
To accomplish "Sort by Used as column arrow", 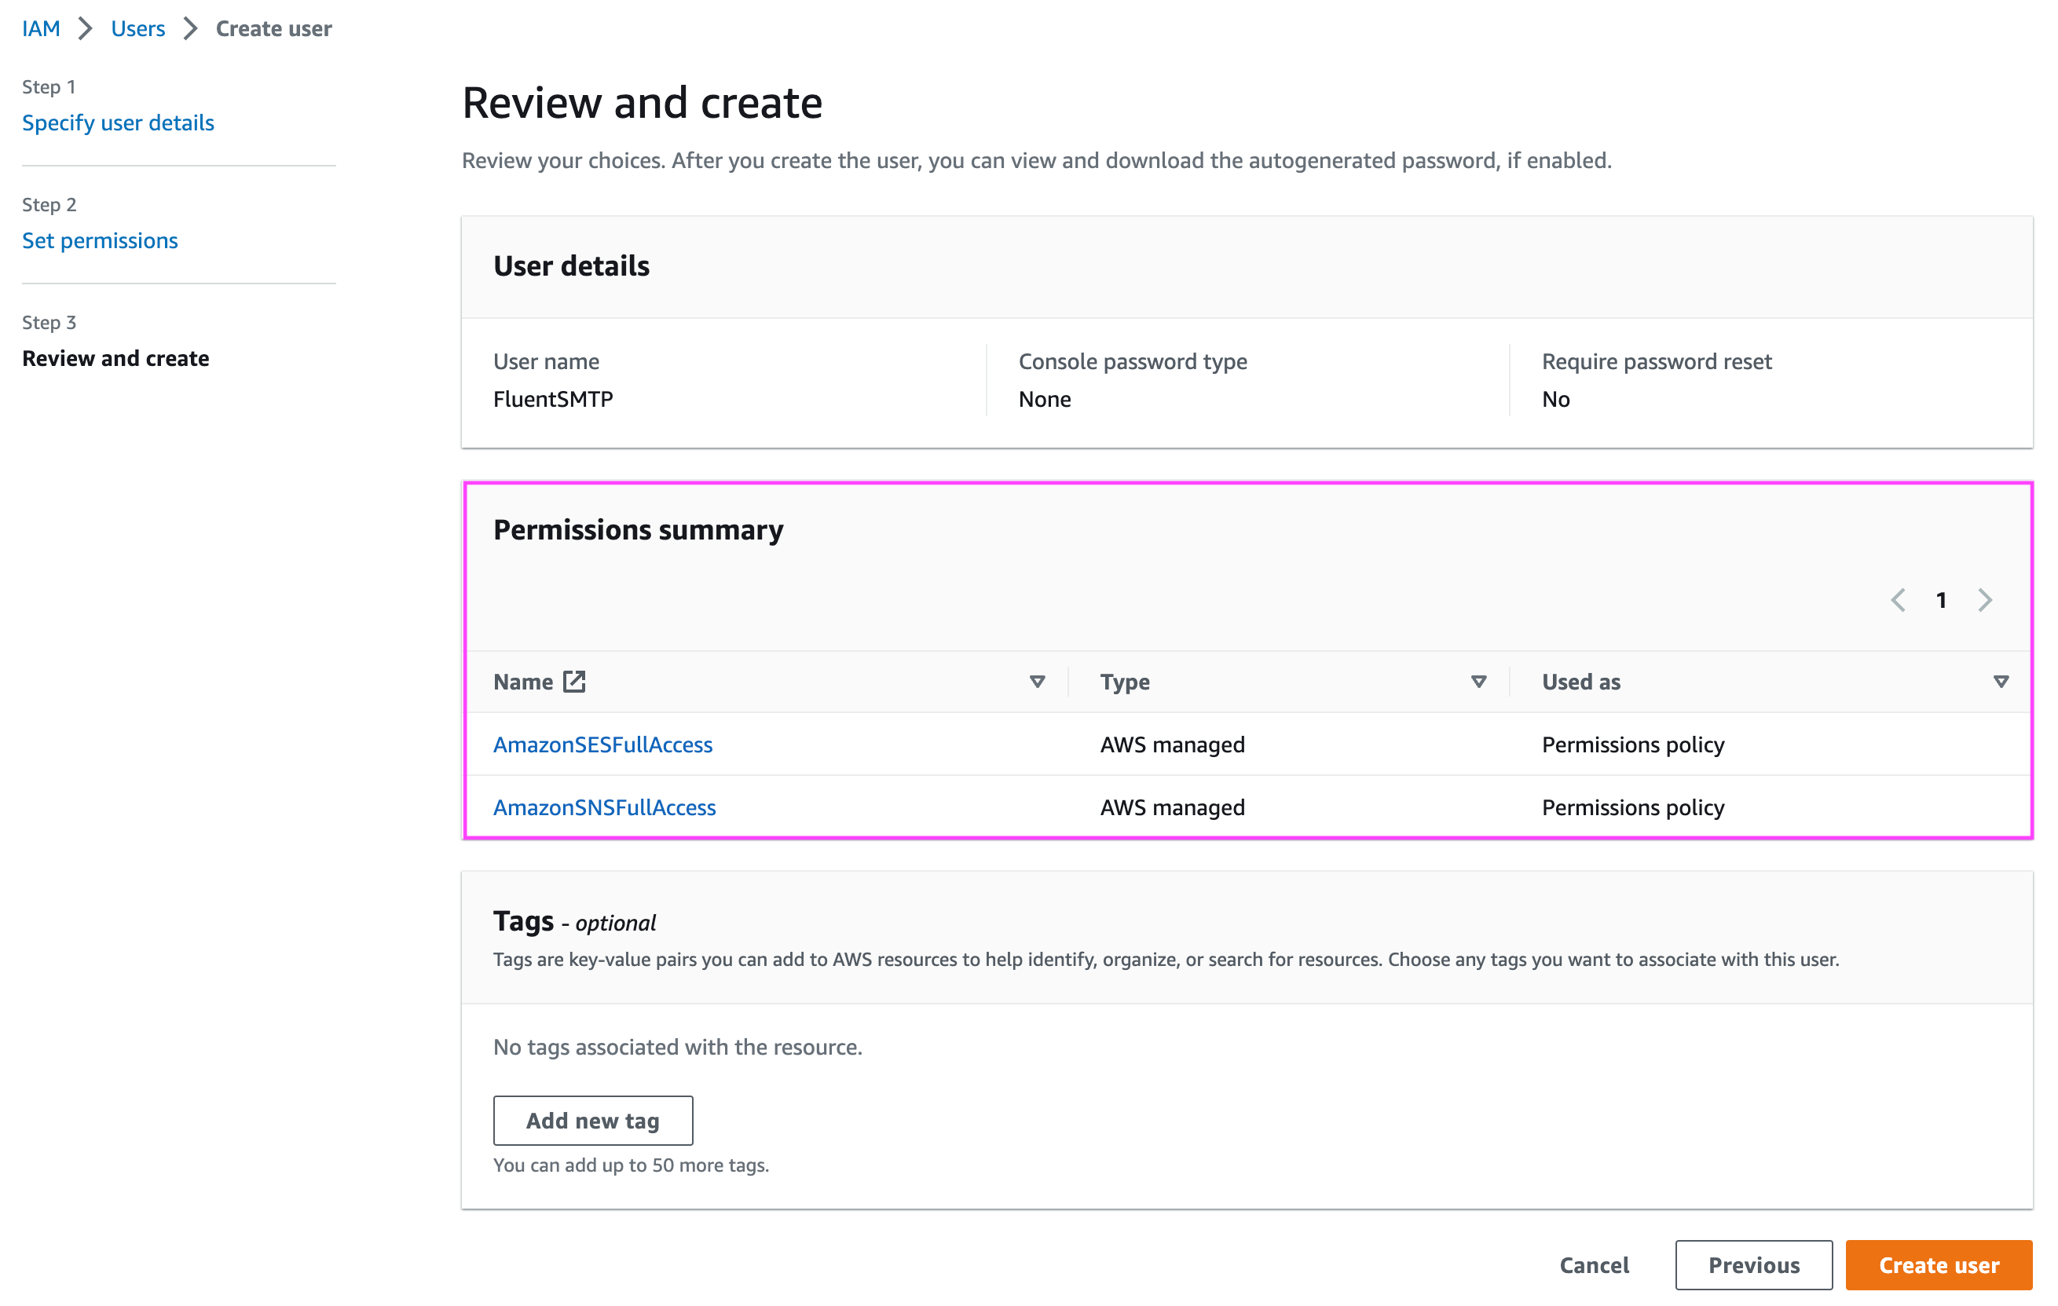I will click(x=2001, y=681).
